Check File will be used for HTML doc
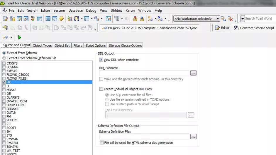This screenshot has height=155, width=276. click(x=101, y=142)
